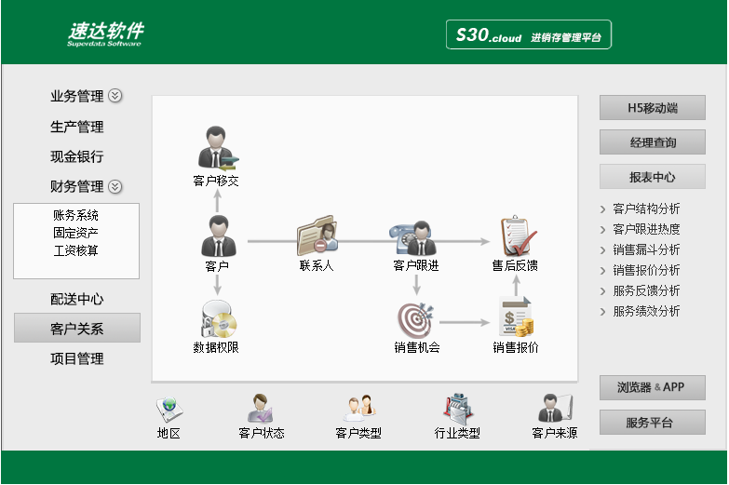Click the 地区 label text
This screenshot has height=485, width=729.
click(x=169, y=434)
